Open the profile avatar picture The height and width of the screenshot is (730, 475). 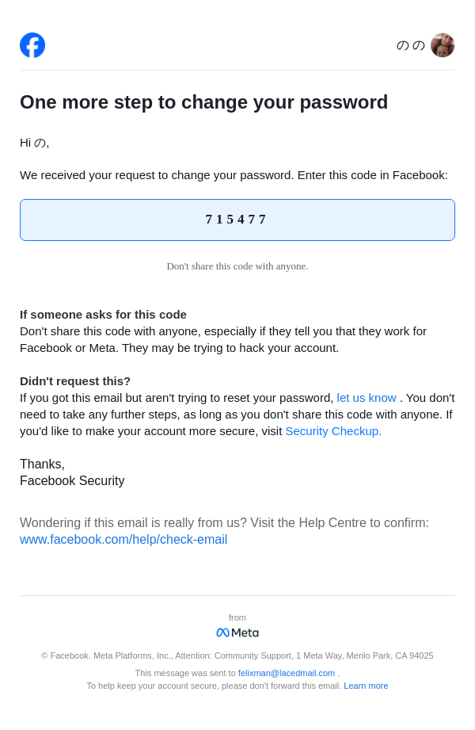click(443, 45)
